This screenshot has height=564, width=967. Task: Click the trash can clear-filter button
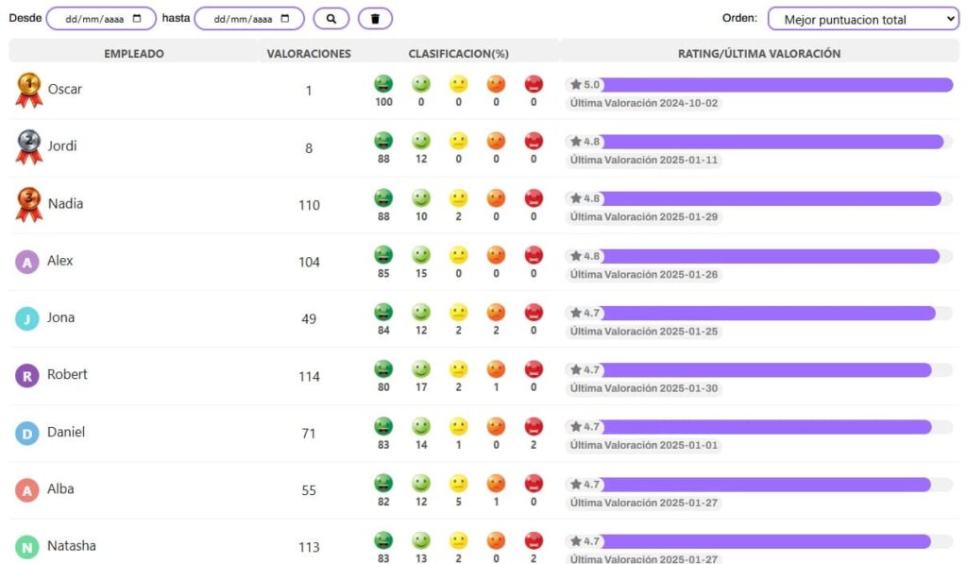pyautogui.click(x=375, y=19)
